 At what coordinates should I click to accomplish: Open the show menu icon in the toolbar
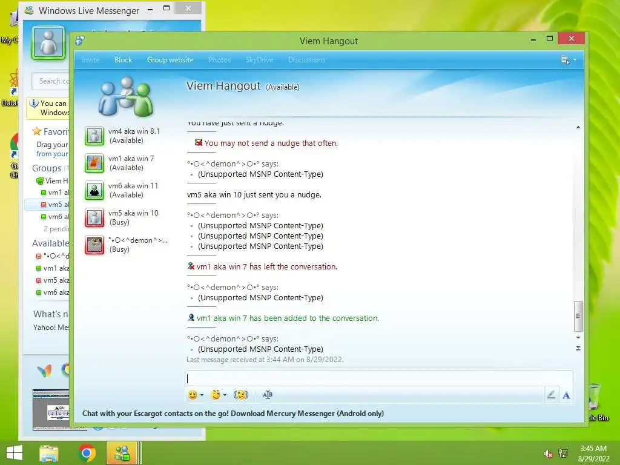(x=565, y=60)
